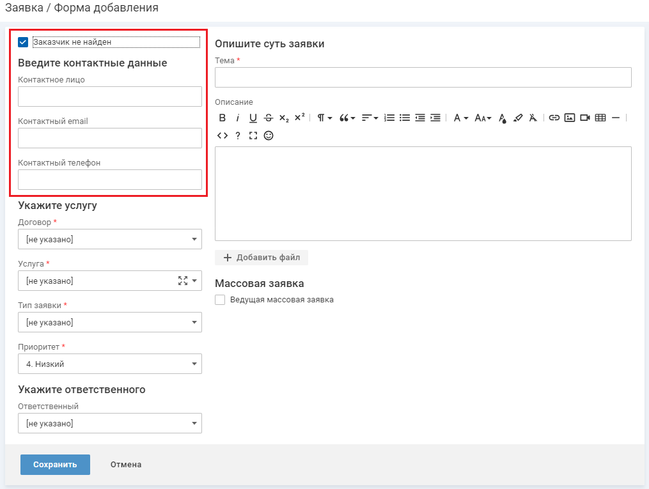Open the "Приоритет" dropdown showing 4. Низкий

[110, 364]
